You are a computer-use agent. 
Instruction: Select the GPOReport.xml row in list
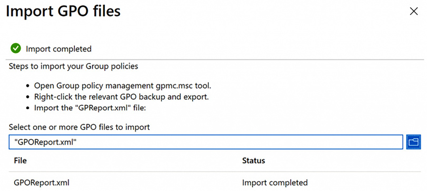41,182
